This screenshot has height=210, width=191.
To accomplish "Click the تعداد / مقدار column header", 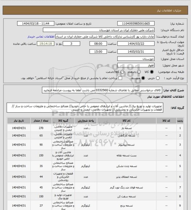I will pos(41,121).
